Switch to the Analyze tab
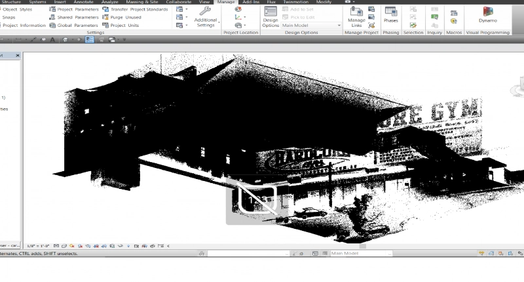Screen dimensions: 524x282 pyautogui.click(x=109, y=2)
